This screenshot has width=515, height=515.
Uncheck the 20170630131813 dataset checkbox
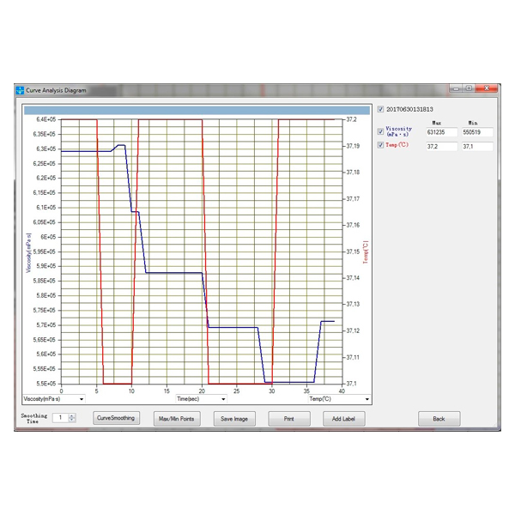click(381, 109)
